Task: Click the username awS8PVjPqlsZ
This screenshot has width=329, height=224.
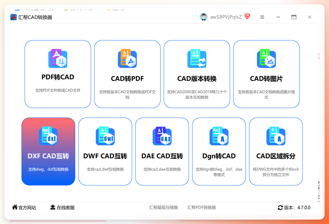Action: (x=226, y=17)
